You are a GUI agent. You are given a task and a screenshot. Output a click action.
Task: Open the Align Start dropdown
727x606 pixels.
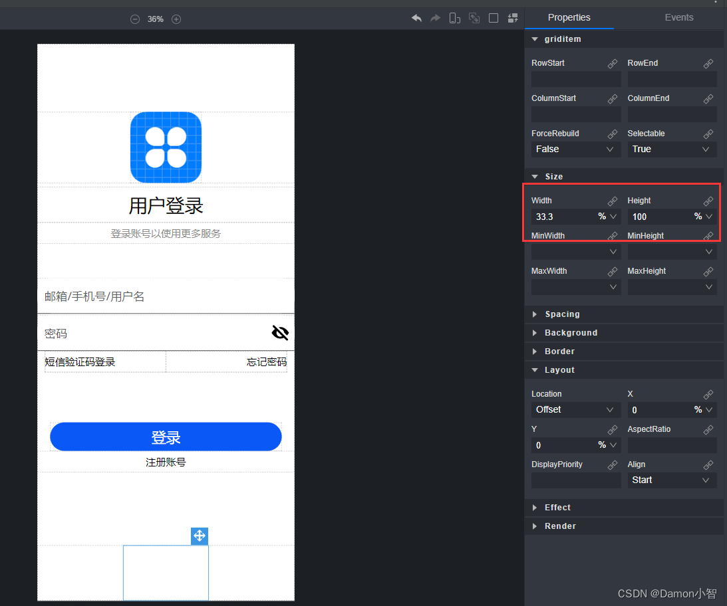(672, 480)
